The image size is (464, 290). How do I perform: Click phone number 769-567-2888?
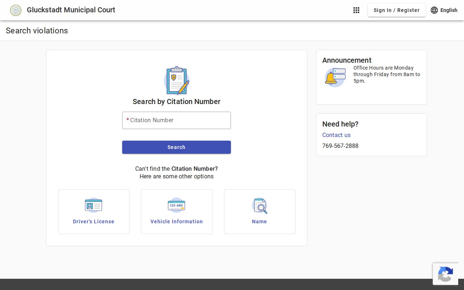(x=340, y=146)
